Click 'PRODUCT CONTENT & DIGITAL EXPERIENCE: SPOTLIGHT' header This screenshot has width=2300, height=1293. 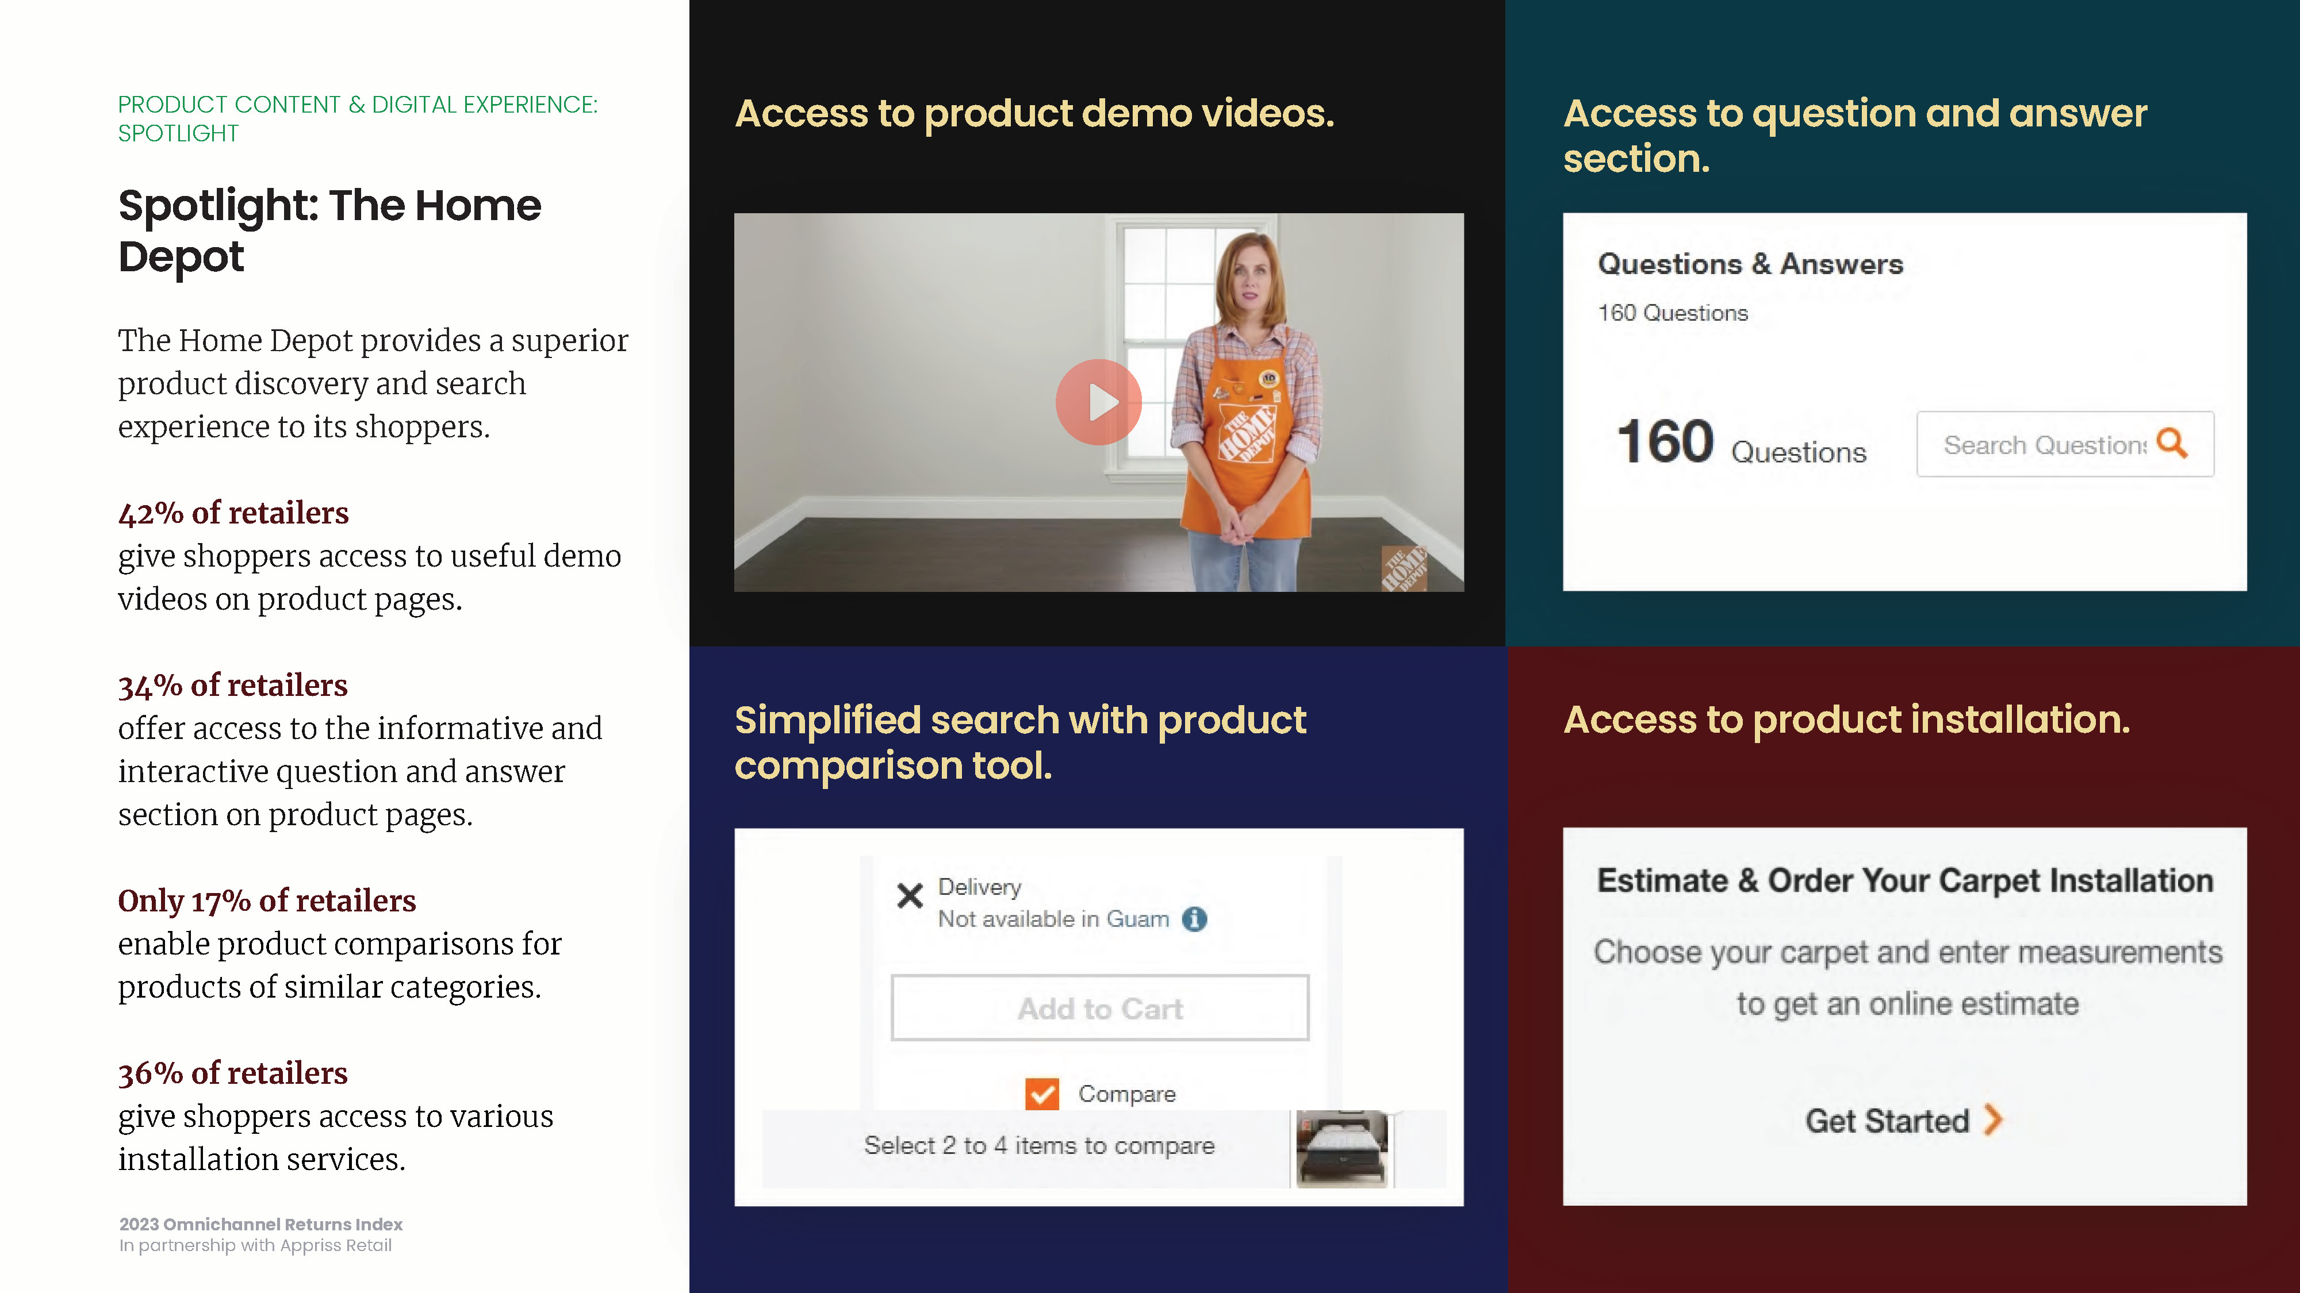click(x=357, y=119)
